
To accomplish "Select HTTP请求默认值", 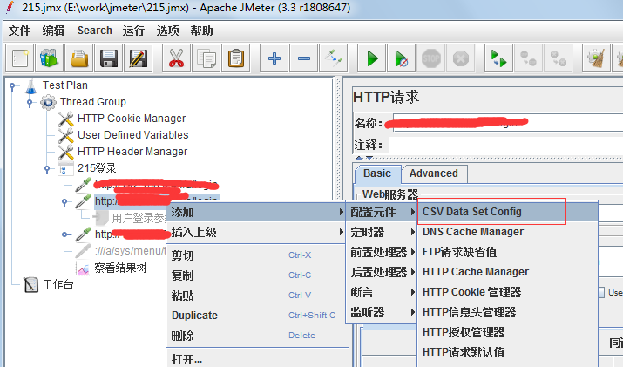I will 508,352.
